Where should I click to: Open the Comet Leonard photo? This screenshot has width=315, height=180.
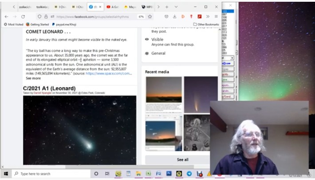(x=79, y=130)
